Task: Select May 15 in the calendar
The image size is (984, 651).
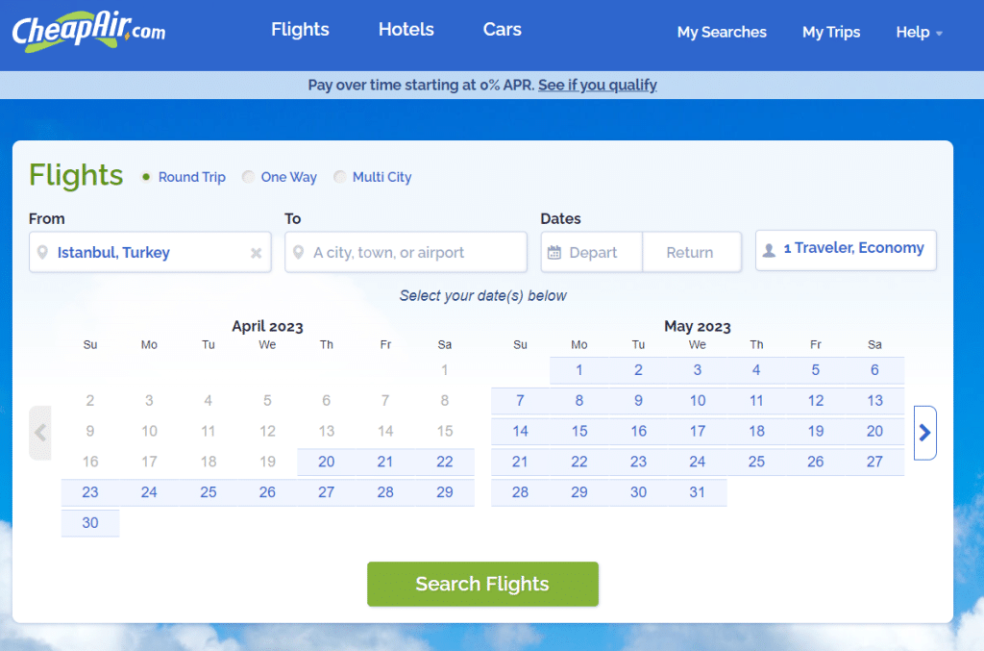Action: point(579,432)
